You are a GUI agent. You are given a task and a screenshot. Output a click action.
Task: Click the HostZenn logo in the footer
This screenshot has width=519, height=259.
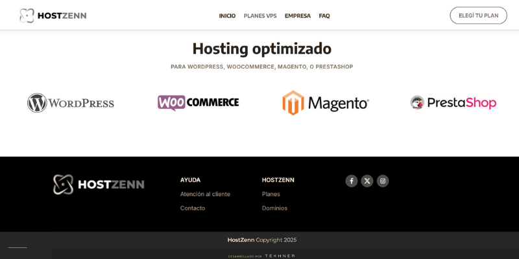point(99,185)
